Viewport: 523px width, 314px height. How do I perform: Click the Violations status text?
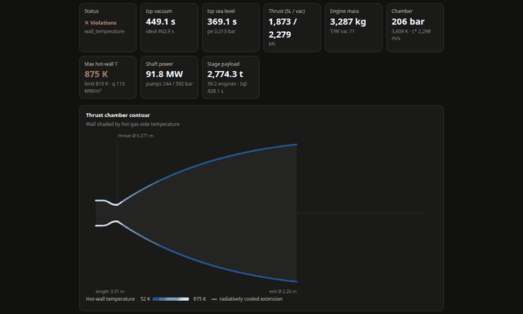click(x=101, y=23)
